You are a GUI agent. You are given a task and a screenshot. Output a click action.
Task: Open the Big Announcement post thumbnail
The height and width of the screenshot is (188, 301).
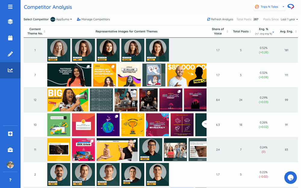[x=68, y=100]
